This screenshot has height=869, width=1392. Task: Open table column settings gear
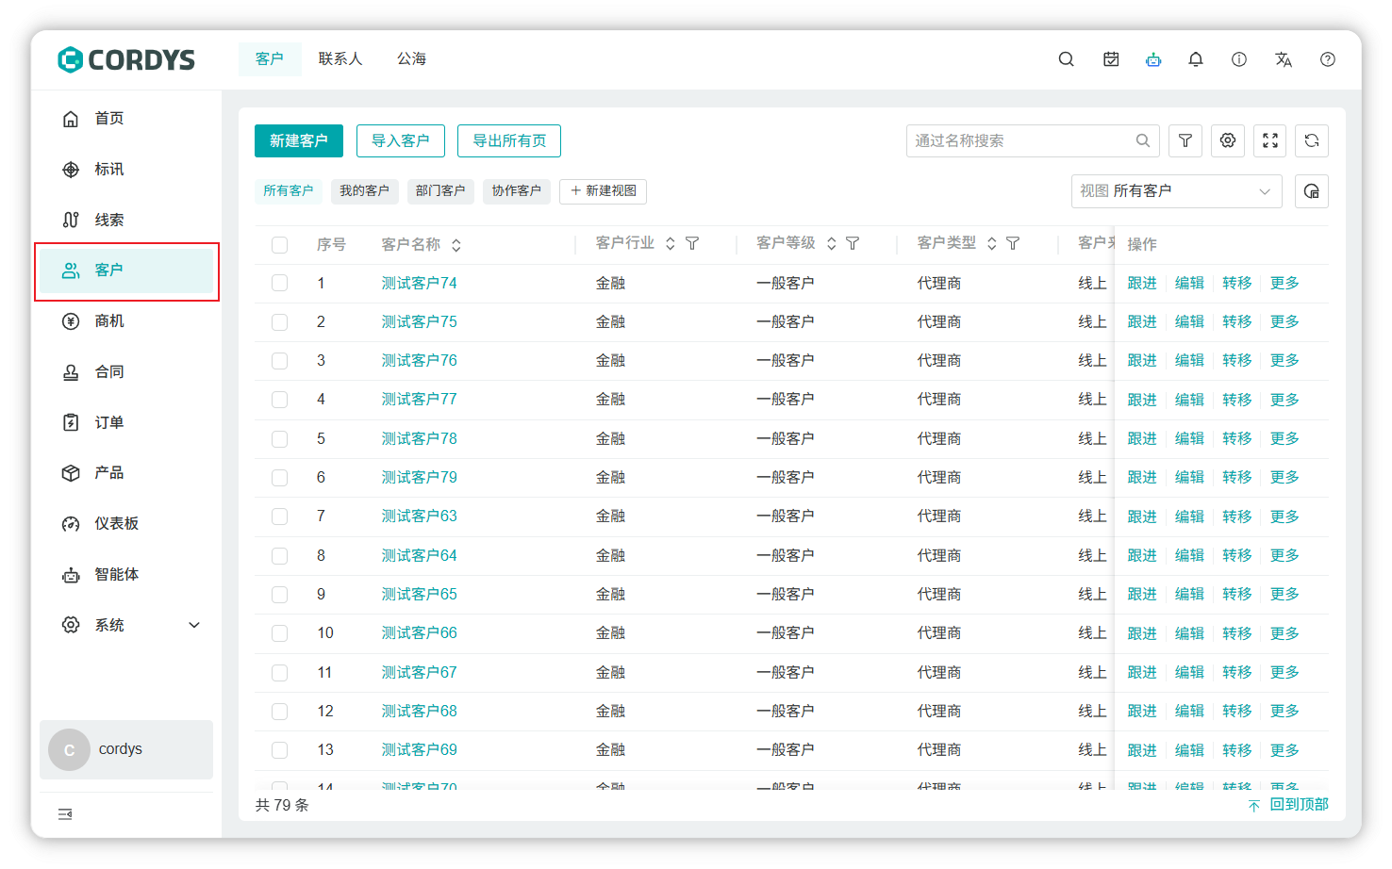tap(1228, 140)
